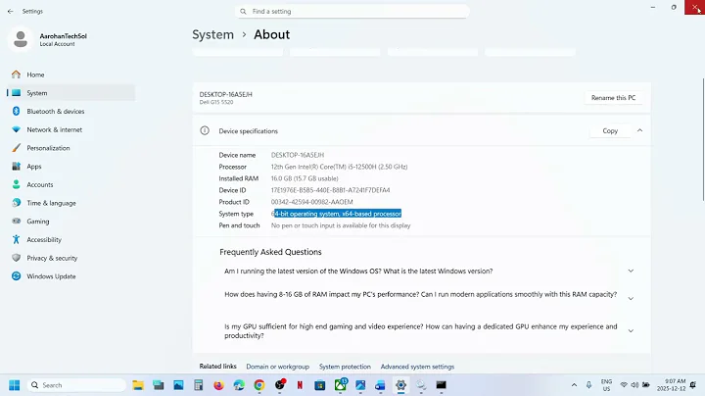
Task: Click the Find a setting search box
Action: click(x=352, y=11)
